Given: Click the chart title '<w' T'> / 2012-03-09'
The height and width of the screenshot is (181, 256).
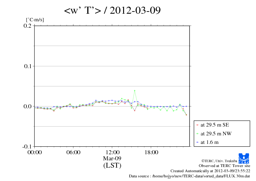Looking at the screenshot, I should pos(112,10).
